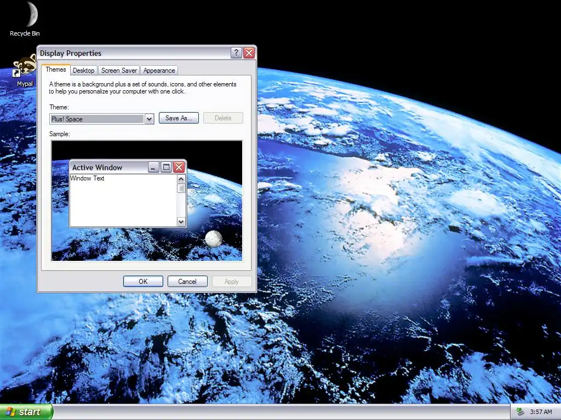Click the sample scrollbar down arrow

(x=181, y=222)
